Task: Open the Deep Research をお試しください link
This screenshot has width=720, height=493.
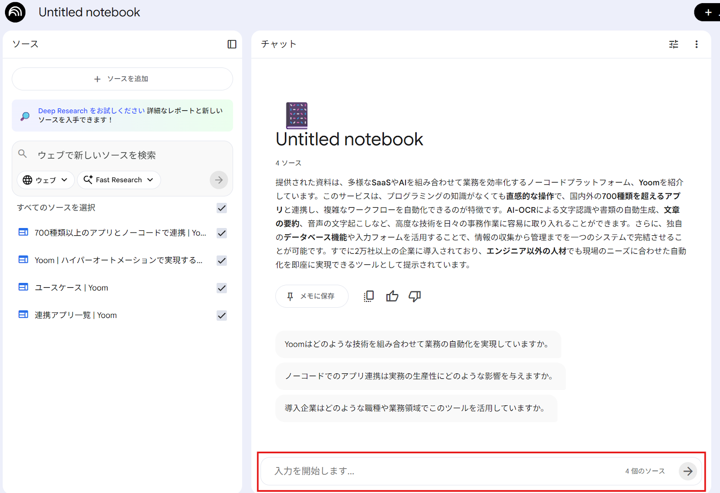Action: point(91,111)
